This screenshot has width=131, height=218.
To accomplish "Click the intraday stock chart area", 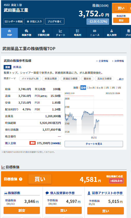I will click(94, 115).
